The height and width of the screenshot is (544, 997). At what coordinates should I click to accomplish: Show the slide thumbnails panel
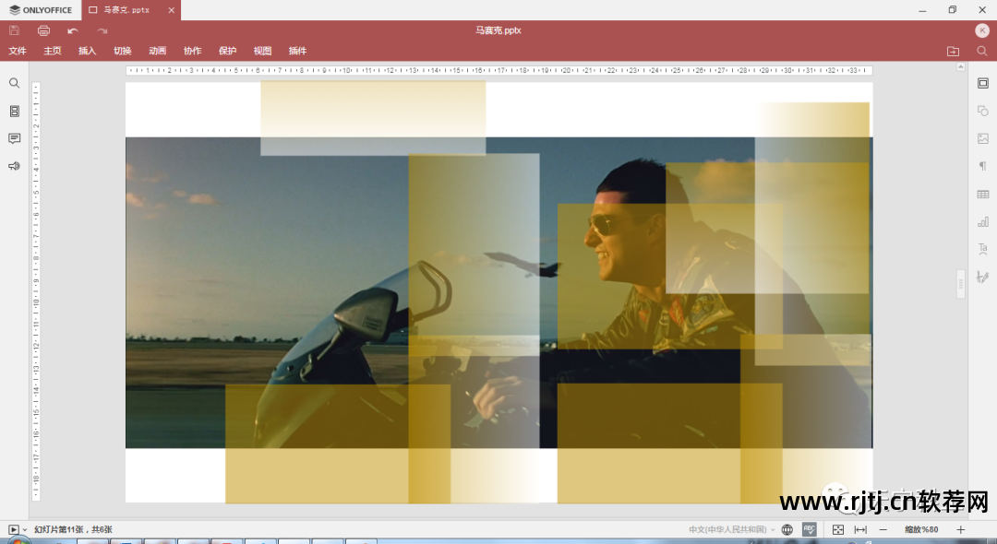pos(14,111)
